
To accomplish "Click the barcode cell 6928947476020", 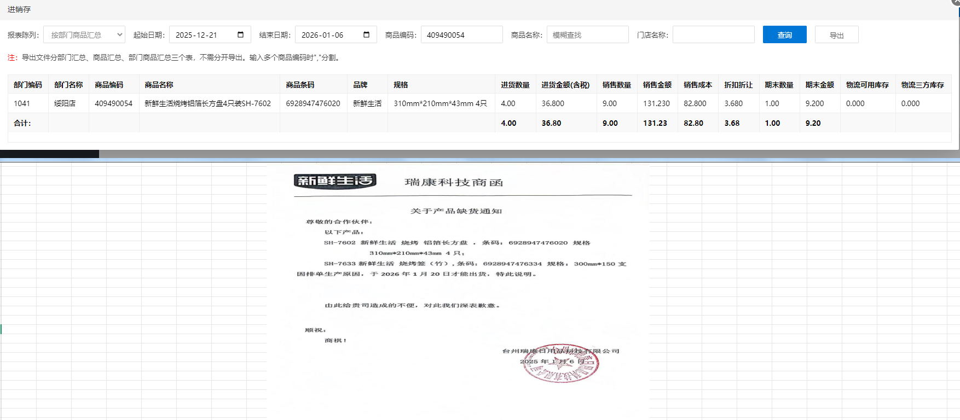I will pyautogui.click(x=313, y=103).
